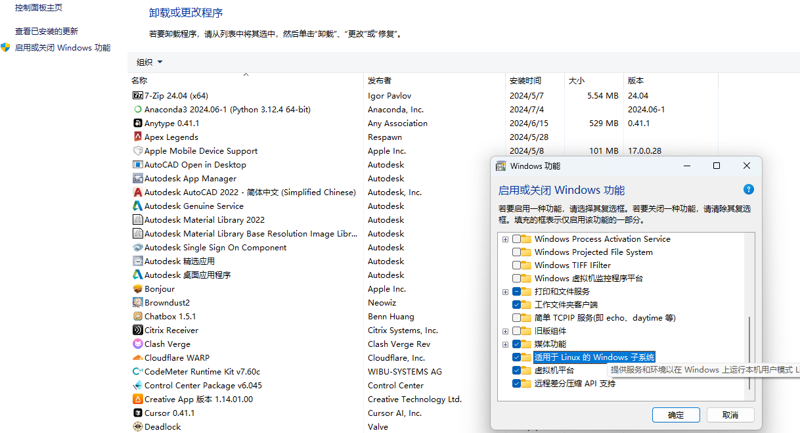Sort list by 版本 column header
This screenshot has height=433, width=800.
[671, 80]
